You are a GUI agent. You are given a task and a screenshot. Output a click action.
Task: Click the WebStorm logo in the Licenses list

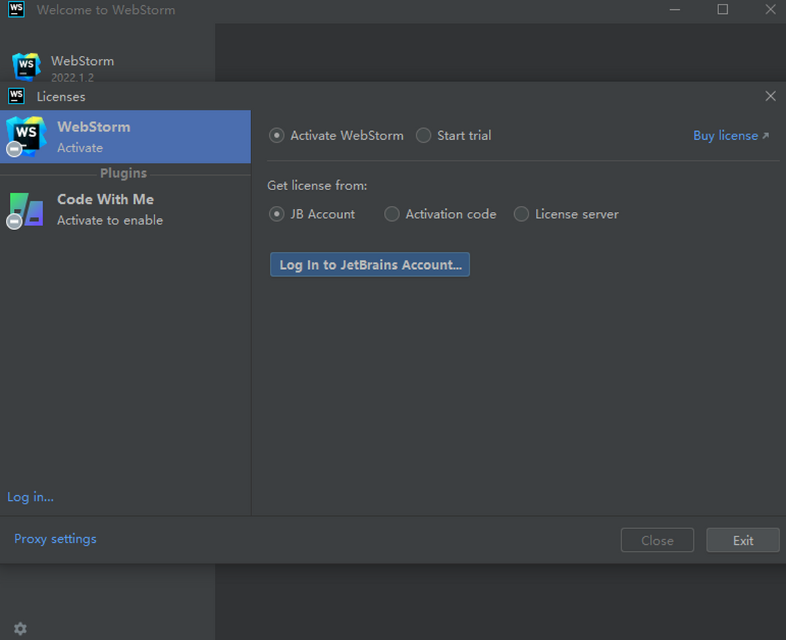click(26, 135)
